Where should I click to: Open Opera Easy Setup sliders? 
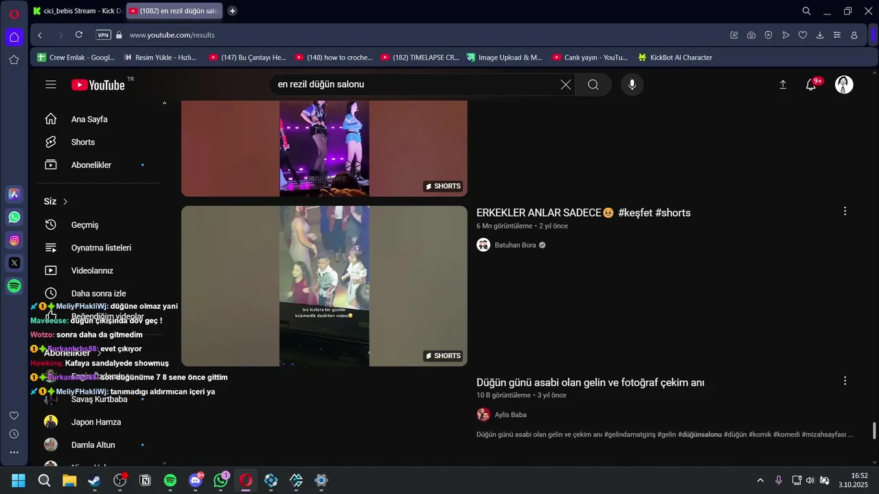(837, 35)
